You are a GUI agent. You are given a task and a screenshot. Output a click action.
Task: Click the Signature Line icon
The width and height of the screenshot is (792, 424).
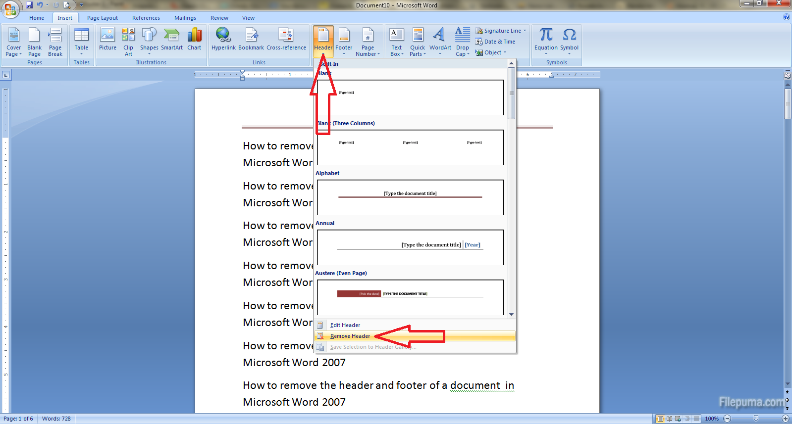pyautogui.click(x=479, y=31)
